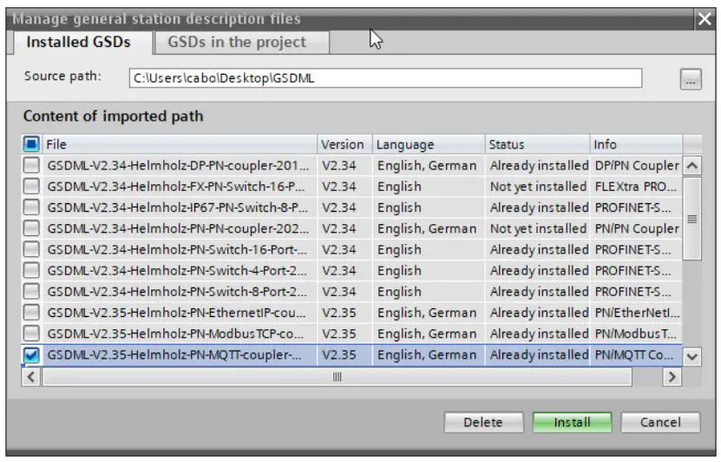
Task: Check the PN-EthernetIP-coupler GSDML file checkbox
Action: pos(31,313)
